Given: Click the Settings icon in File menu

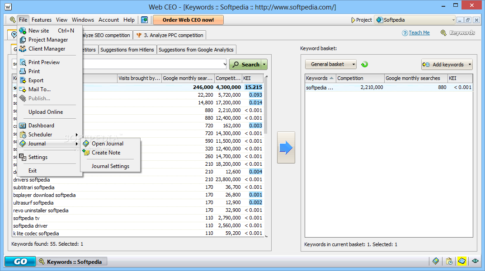Looking at the screenshot, I should tap(23, 157).
